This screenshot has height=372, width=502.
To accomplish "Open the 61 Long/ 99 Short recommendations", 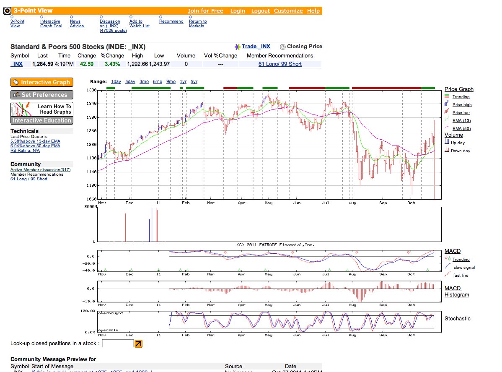I will (280, 64).
